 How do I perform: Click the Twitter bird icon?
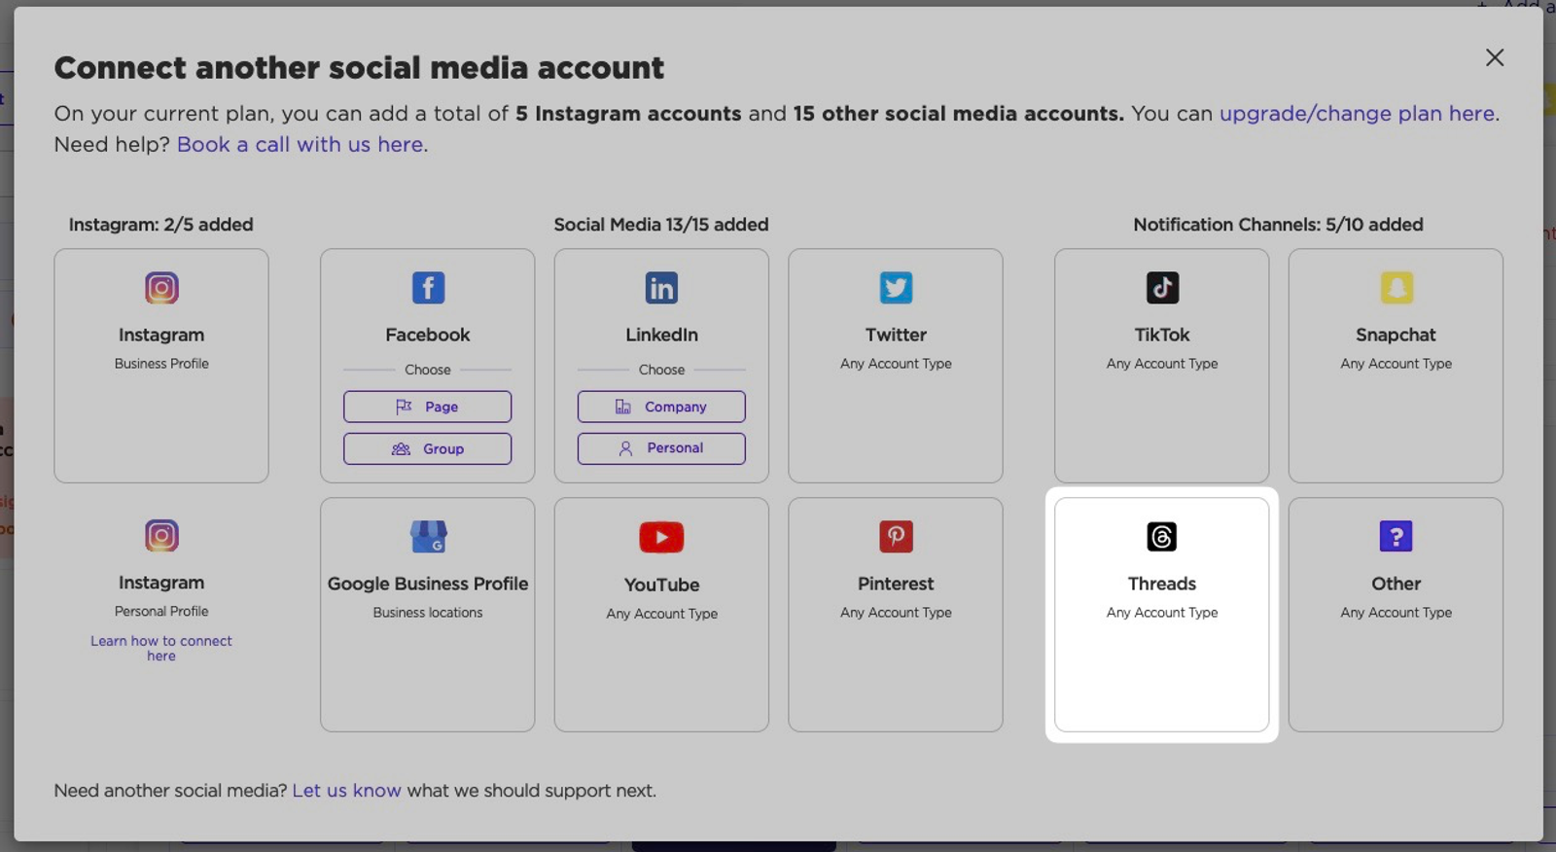(896, 288)
